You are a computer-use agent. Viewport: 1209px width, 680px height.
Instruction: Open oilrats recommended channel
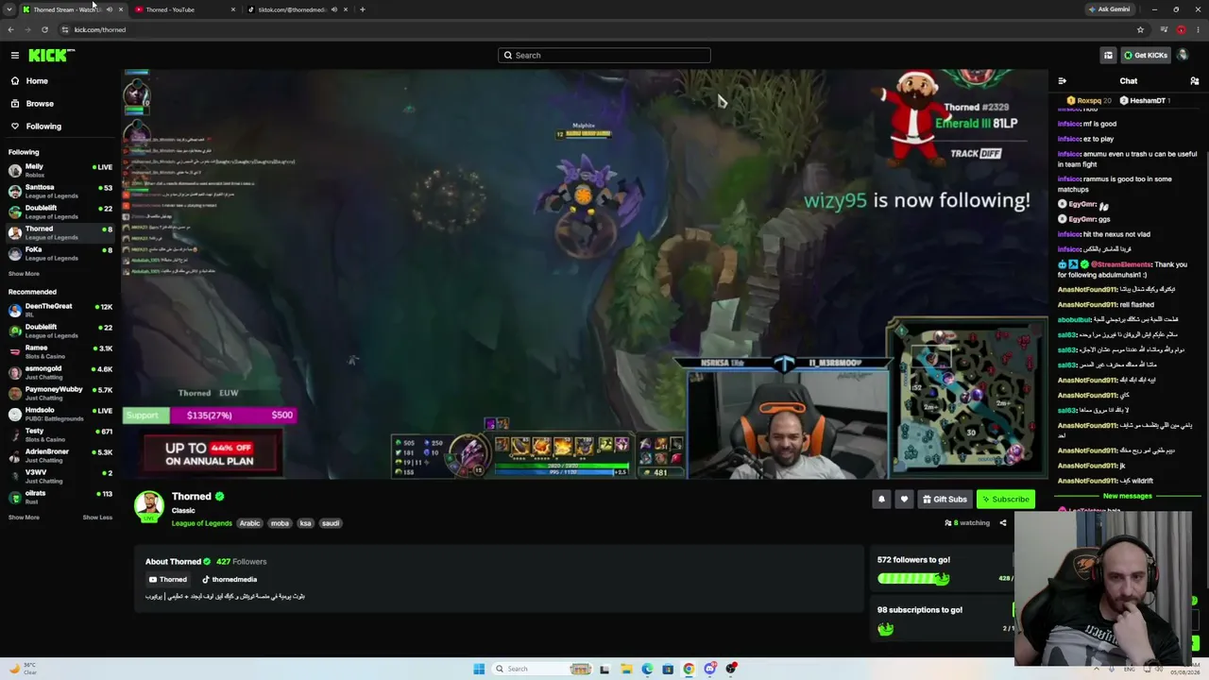[60, 497]
